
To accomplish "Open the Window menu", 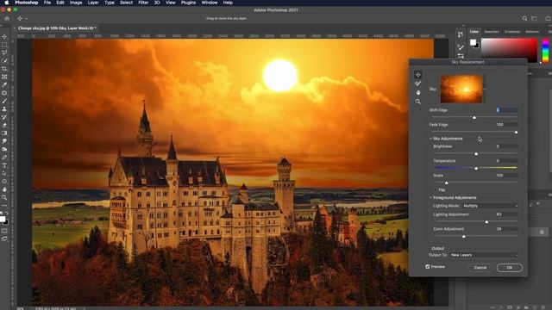I will click(x=210, y=3).
